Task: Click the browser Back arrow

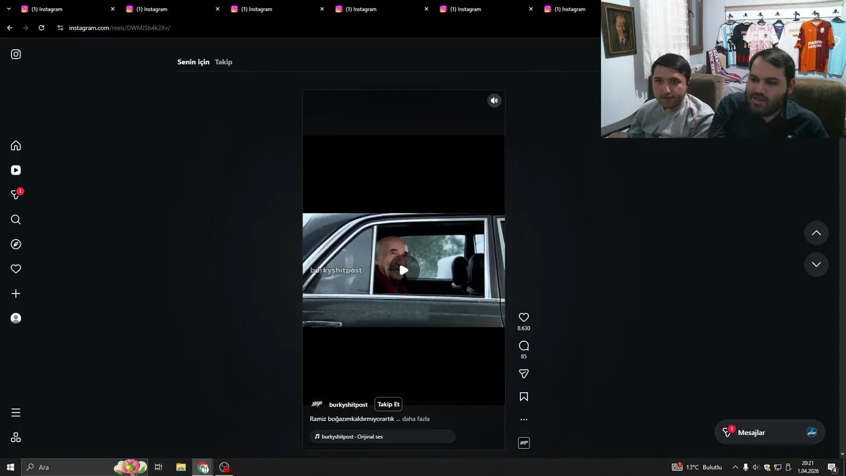Action: (x=9, y=28)
